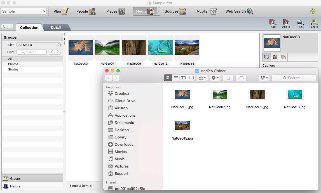Switch Finder to icon view
Viewport: 321px width, 193px height.
click(x=168, y=78)
